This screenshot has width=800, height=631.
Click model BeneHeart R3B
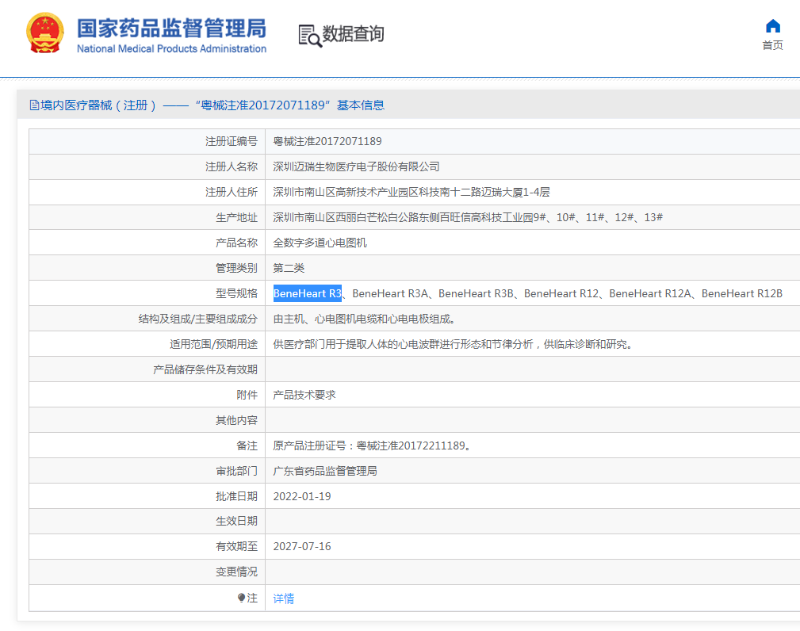coord(476,293)
